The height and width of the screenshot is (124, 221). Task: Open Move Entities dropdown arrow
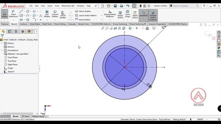(x=101, y=20)
